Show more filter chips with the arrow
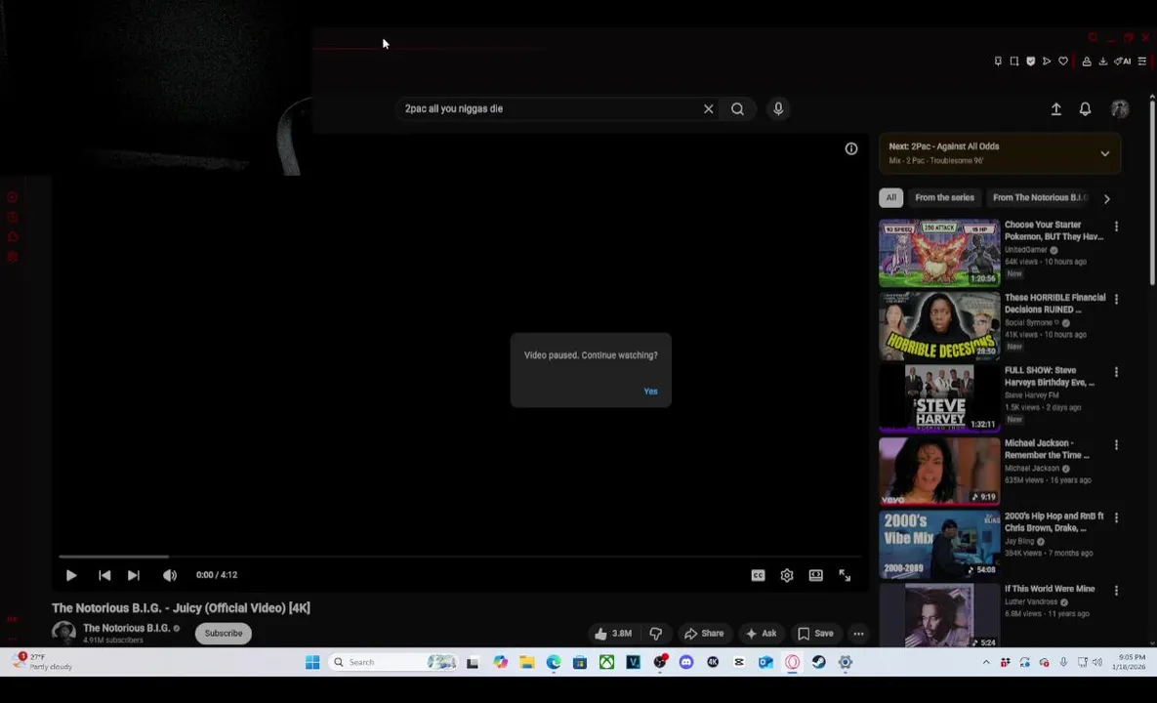Viewport: 1157px width, 703px height. [x=1107, y=198]
